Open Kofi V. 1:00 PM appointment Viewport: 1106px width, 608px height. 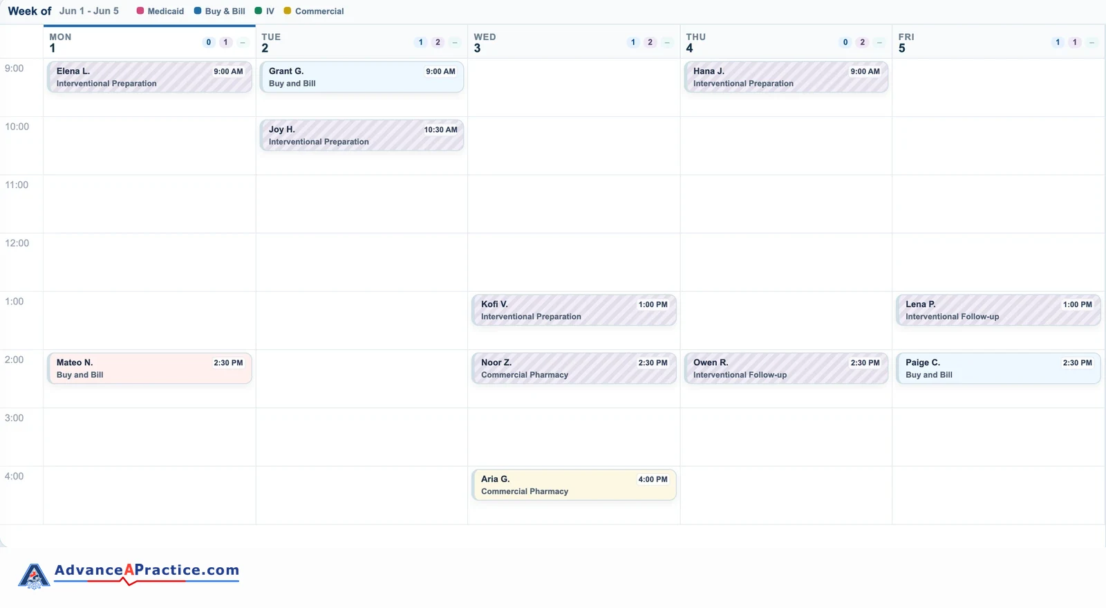[574, 310]
